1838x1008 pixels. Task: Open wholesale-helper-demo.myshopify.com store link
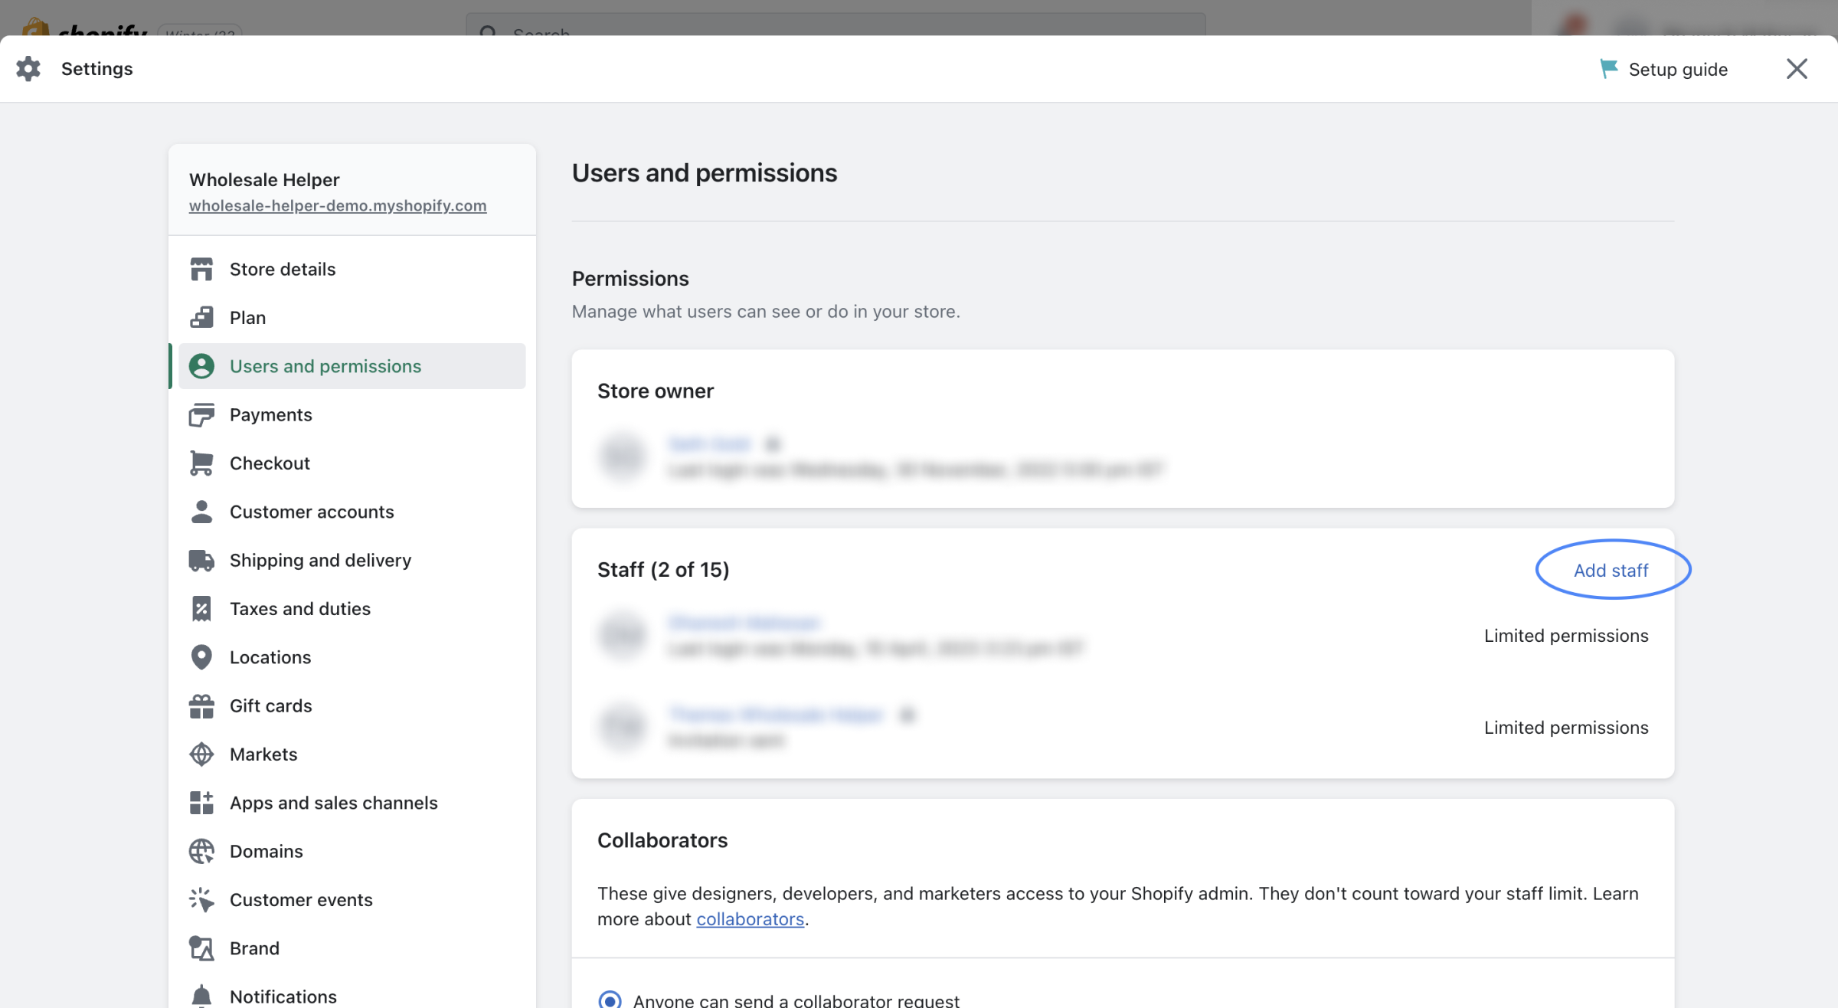click(338, 206)
